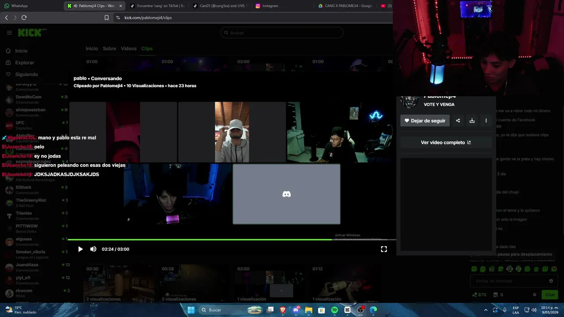This screenshot has width=564, height=317.
Task: Open Microsoft Edge from the taskbar
Action: (373, 310)
